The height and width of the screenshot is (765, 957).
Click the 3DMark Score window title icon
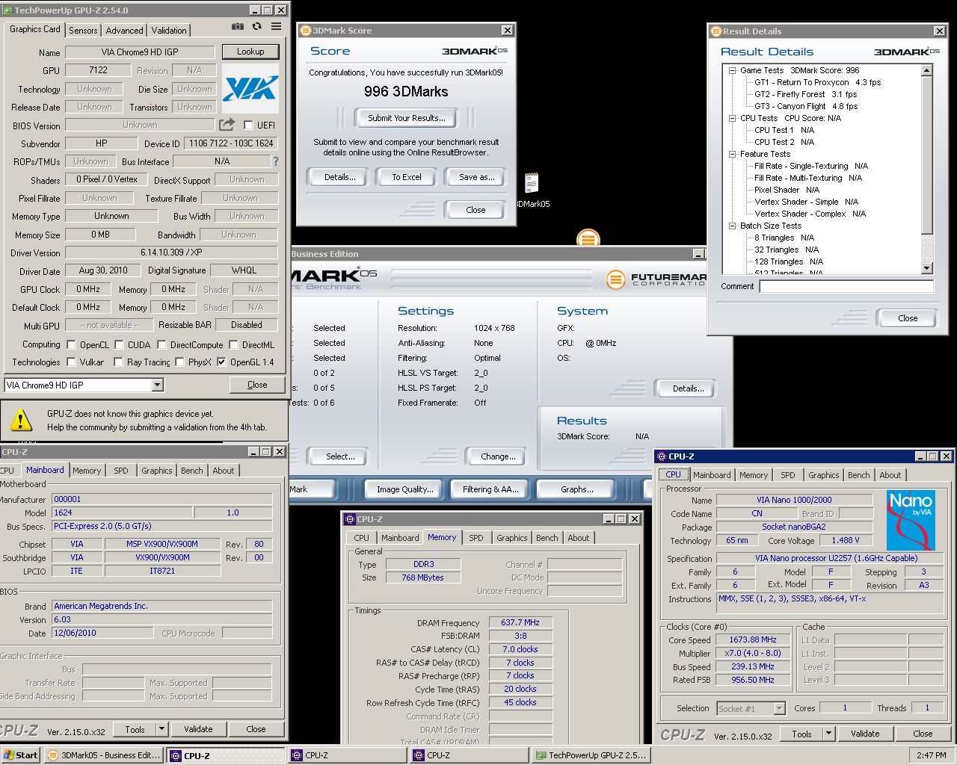pos(305,31)
